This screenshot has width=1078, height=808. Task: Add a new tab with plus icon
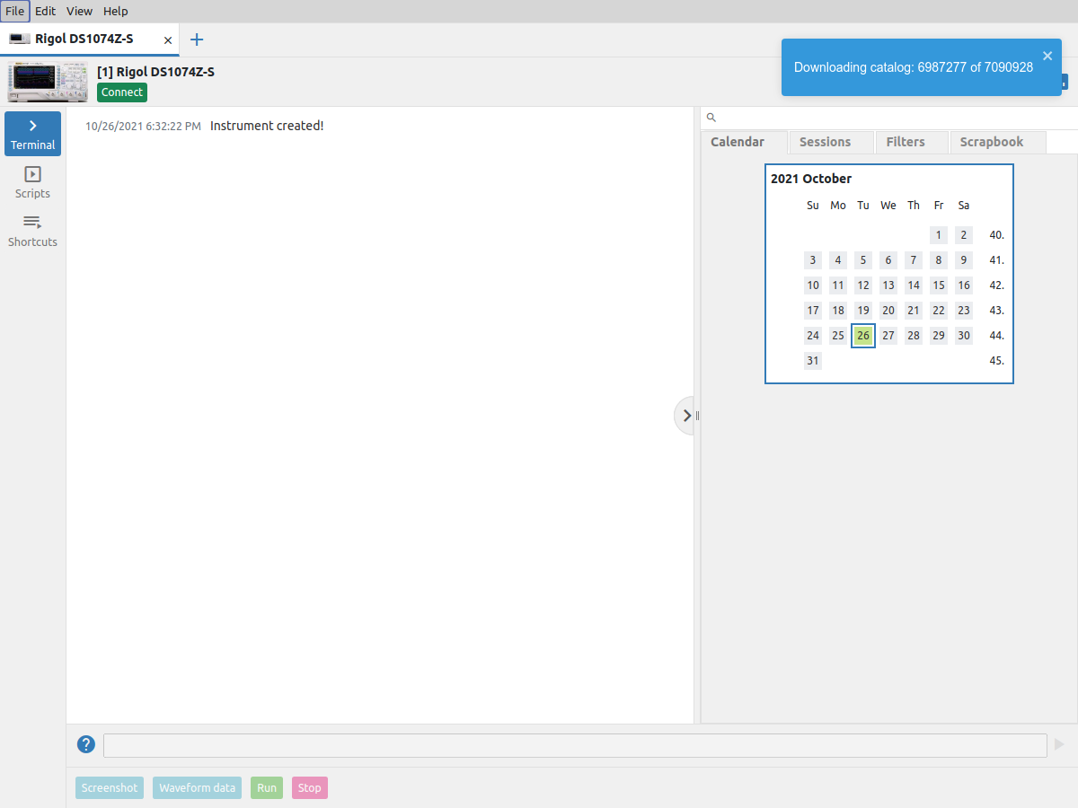tap(197, 40)
